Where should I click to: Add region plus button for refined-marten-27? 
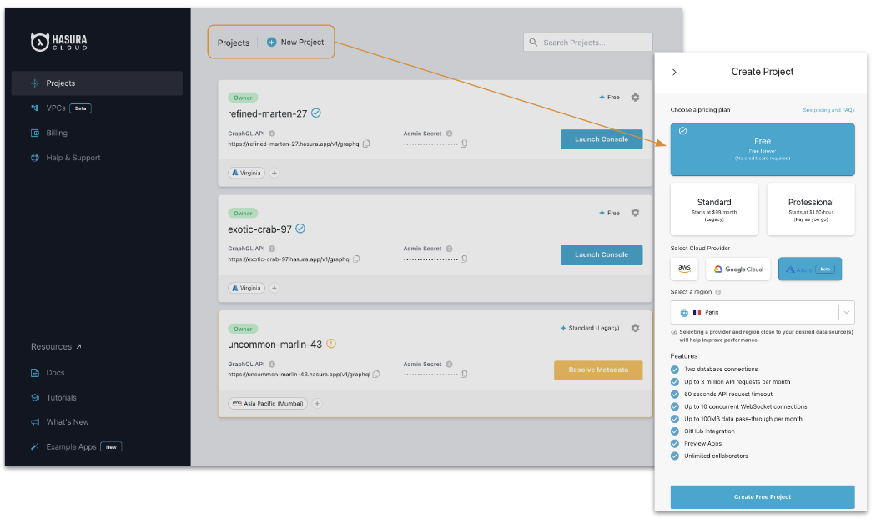274,173
